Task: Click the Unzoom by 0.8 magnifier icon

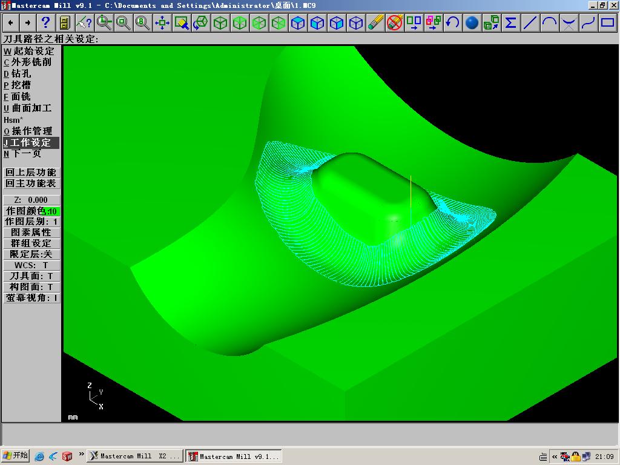Action: (x=143, y=22)
